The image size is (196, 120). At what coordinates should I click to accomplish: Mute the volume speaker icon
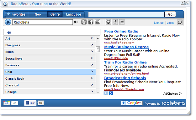[76, 22]
